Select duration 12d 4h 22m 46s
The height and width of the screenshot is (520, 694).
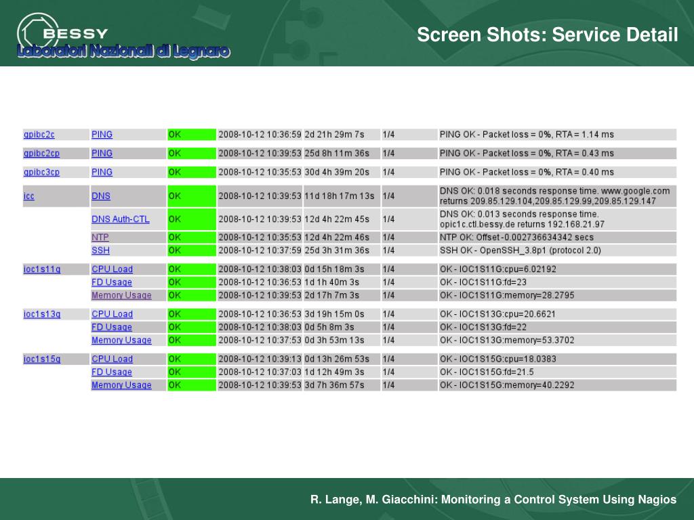point(336,238)
